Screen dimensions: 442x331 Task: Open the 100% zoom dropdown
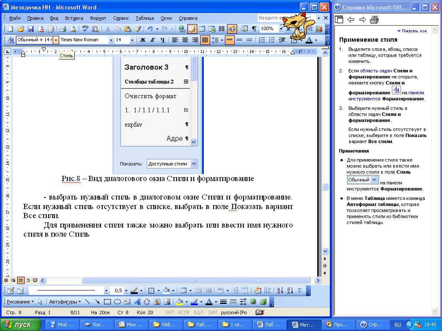[281, 29]
